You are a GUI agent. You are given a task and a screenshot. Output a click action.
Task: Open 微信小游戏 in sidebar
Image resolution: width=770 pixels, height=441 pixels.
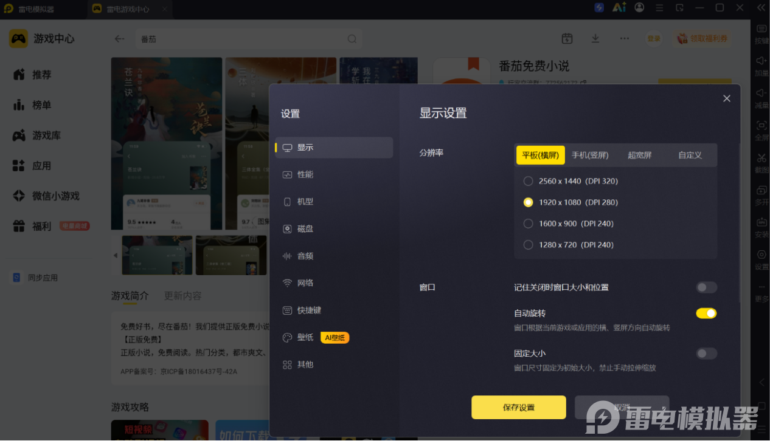point(46,196)
